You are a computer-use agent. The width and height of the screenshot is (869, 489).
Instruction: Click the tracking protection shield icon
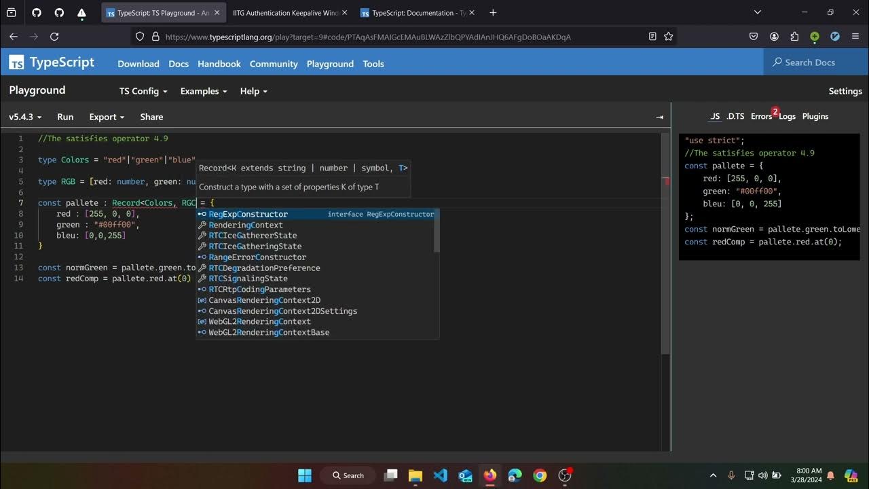[141, 37]
